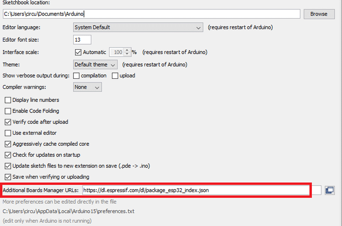The image size is (342, 226).
Task: Uncheck Verify code after upload
Action: click(8, 122)
